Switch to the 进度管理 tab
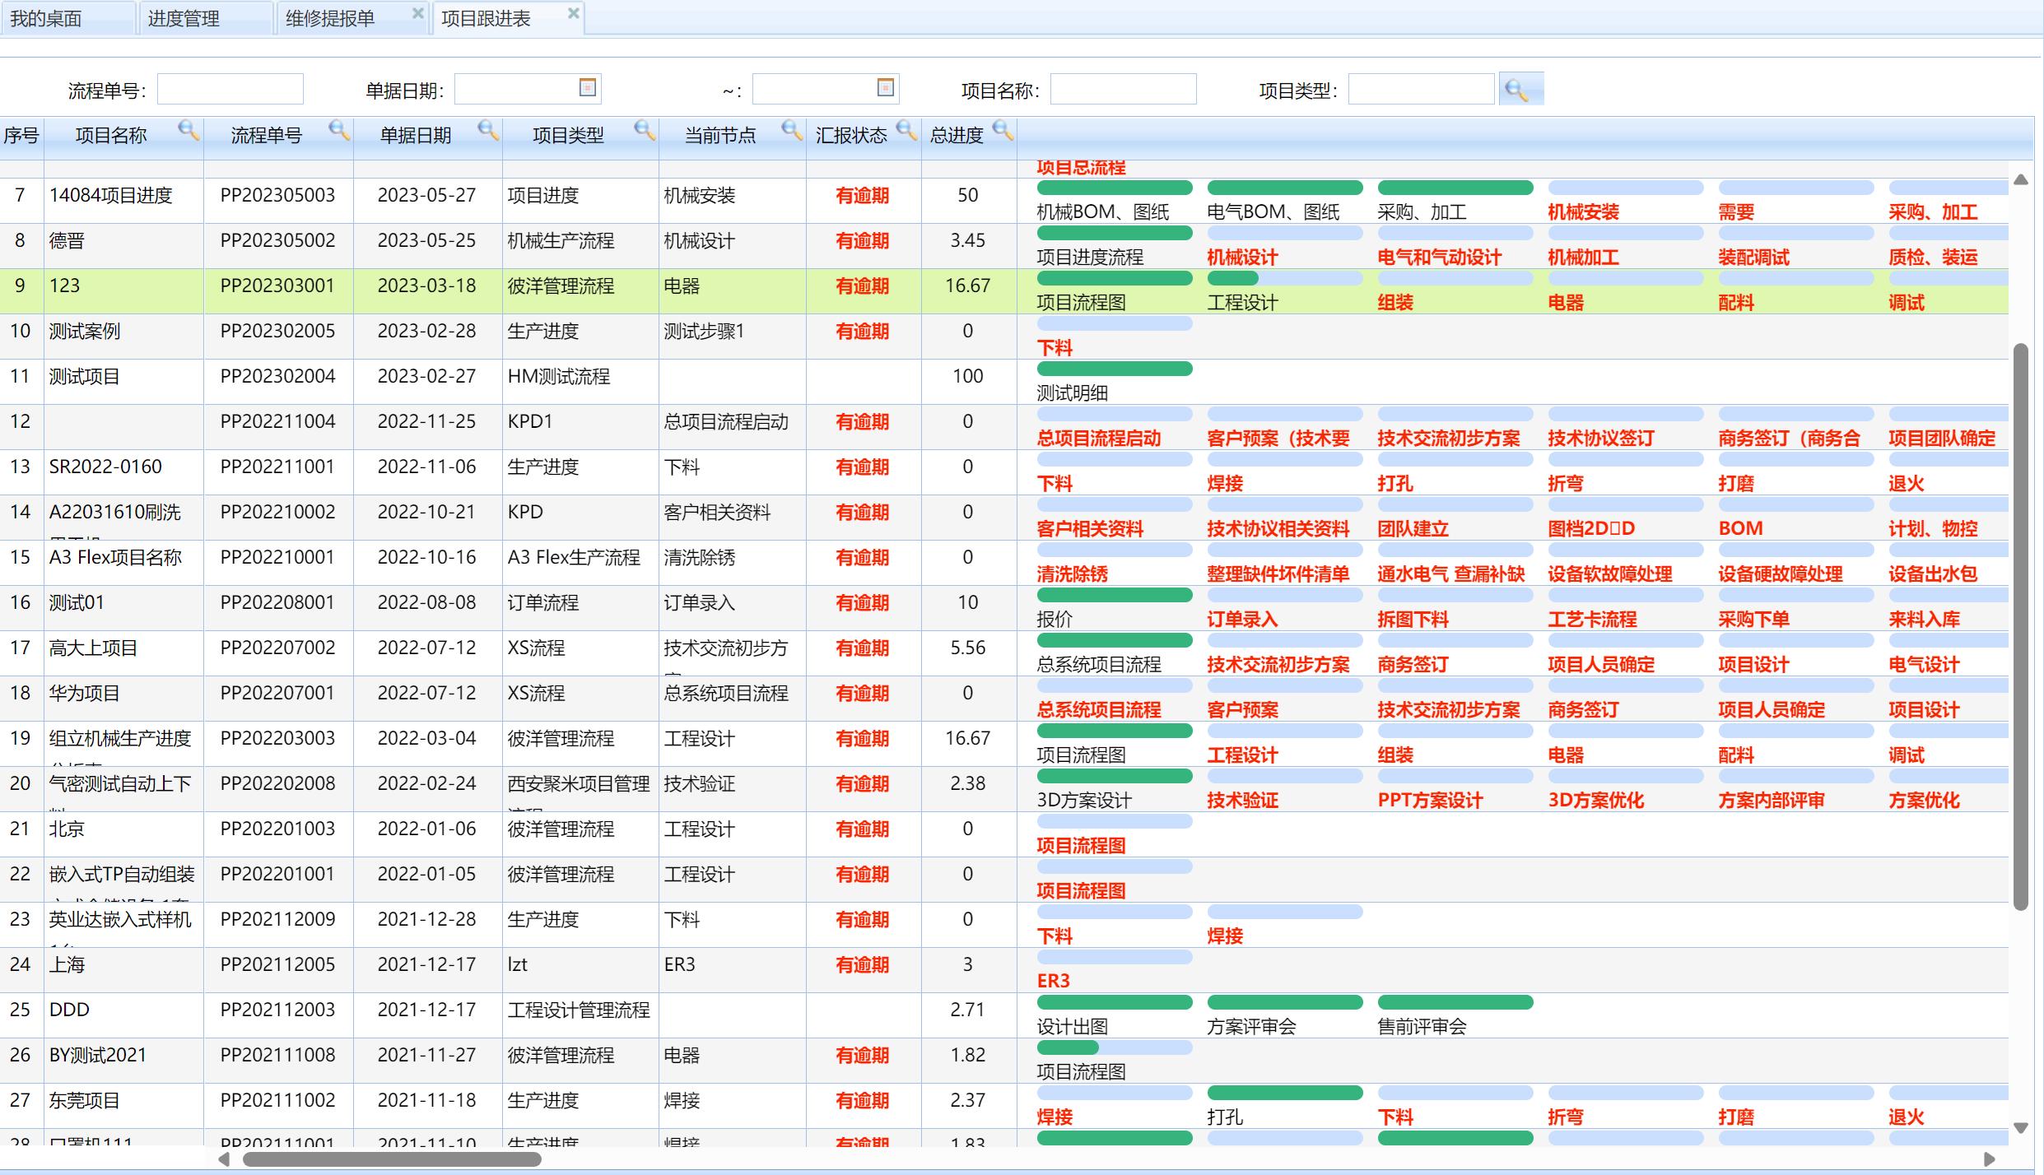 point(184,19)
